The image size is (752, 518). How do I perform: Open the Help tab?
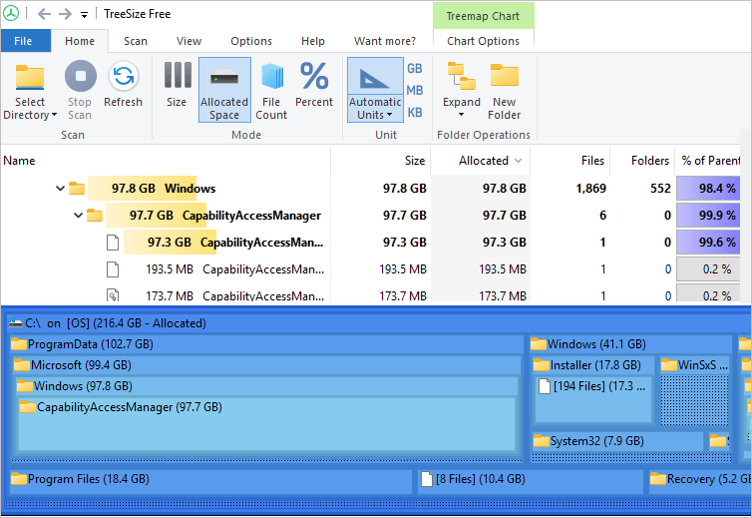tap(313, 41)
